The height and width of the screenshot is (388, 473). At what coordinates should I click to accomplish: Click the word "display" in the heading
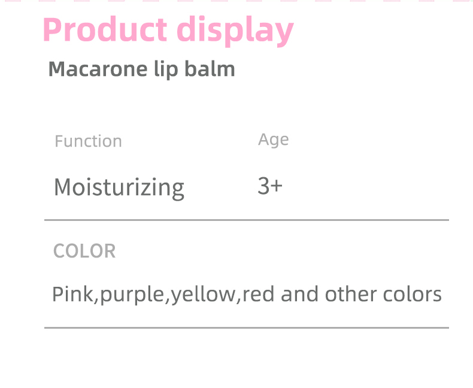coord(236,31)
